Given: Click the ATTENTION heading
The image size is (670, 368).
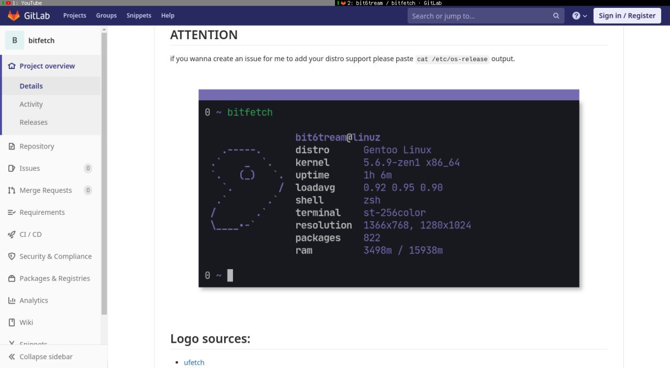Looking at the screenshot, I should point(204,35).
